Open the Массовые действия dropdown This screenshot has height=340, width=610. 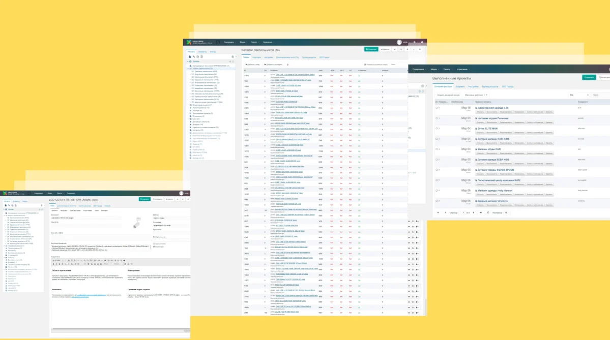[x=476, y=95]
